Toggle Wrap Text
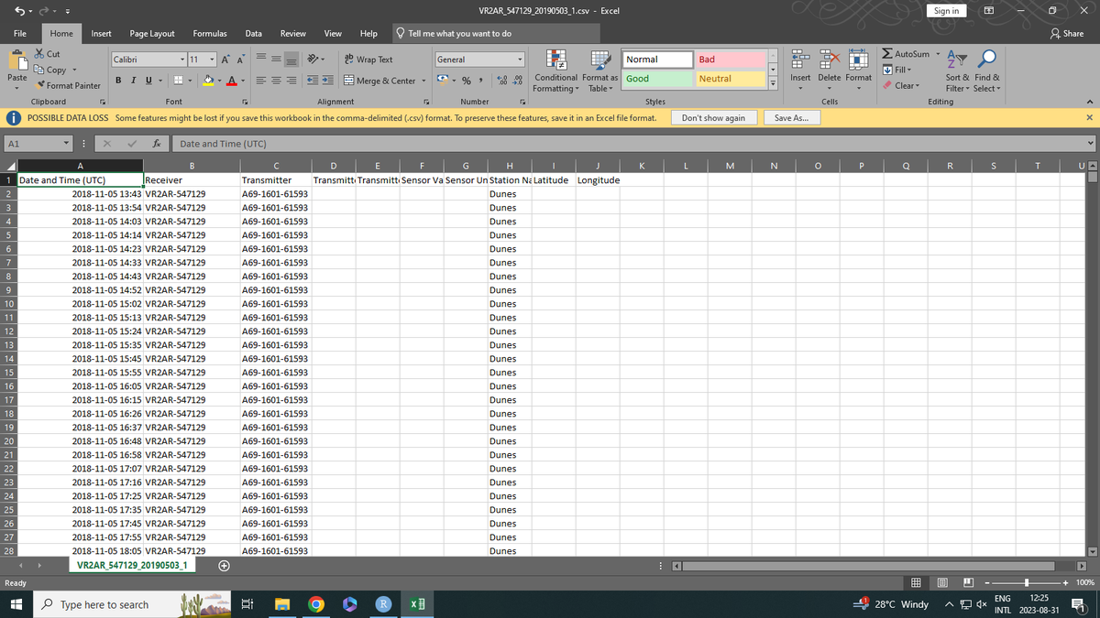 [368, 60]
